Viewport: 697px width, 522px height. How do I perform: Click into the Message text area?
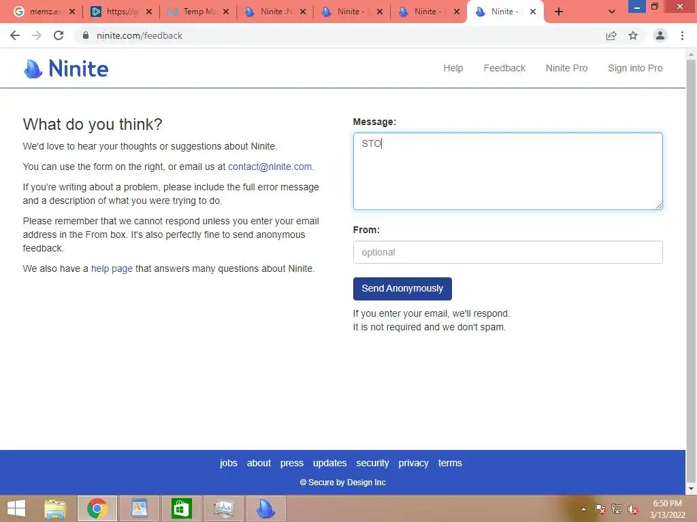click(508, 171)
